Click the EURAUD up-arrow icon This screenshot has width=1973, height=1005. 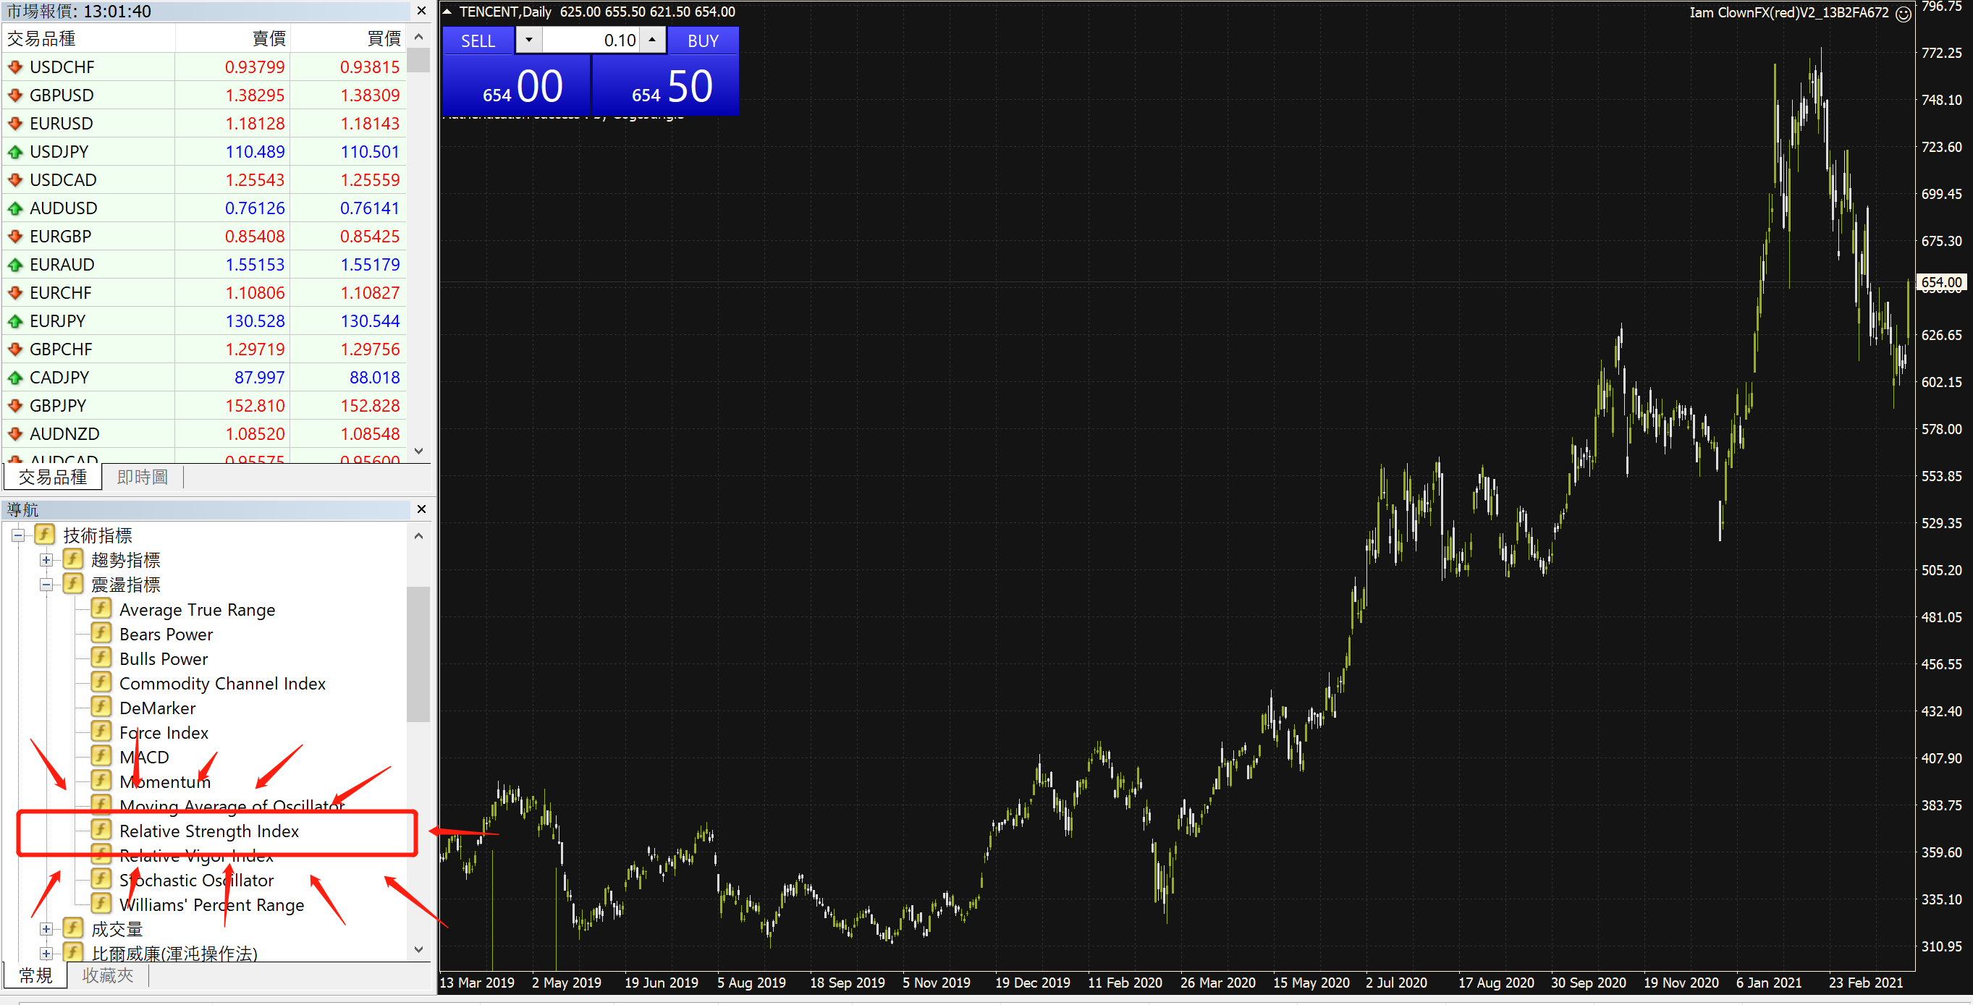pos(14,265)
